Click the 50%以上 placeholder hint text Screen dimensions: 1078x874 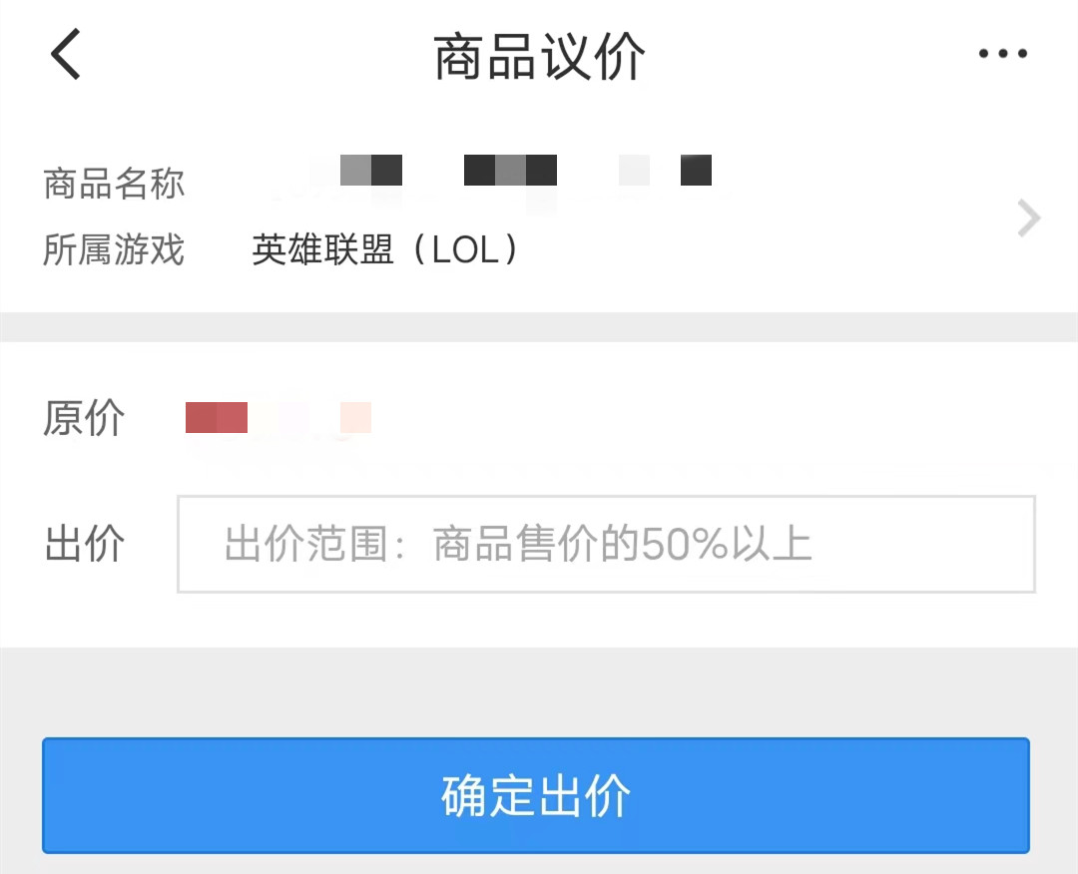click(x=727, y=545)
